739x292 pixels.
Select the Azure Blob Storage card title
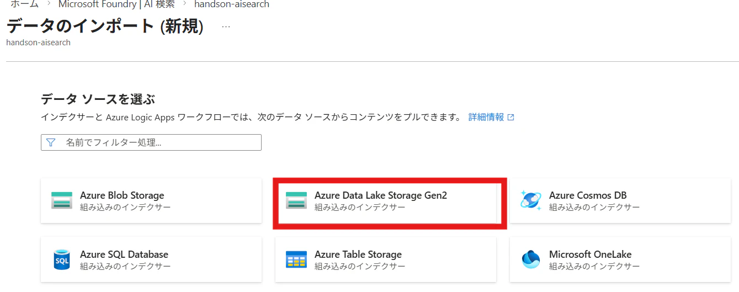(x=122, y=195)
